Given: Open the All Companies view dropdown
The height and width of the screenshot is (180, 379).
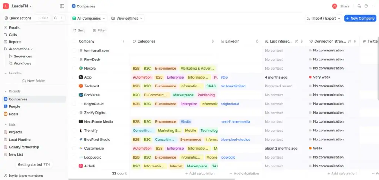Looking at the screenshot, I should 89,19.
